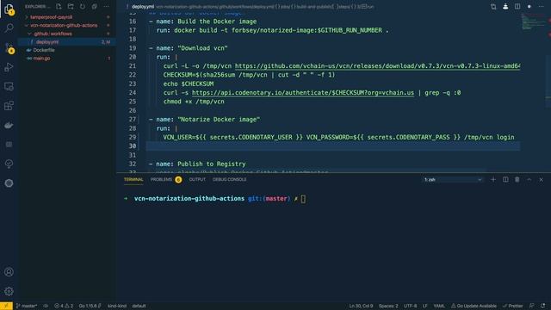Open the Extensions view
Screen dimensions: 551x310
[x=9, y=106]
